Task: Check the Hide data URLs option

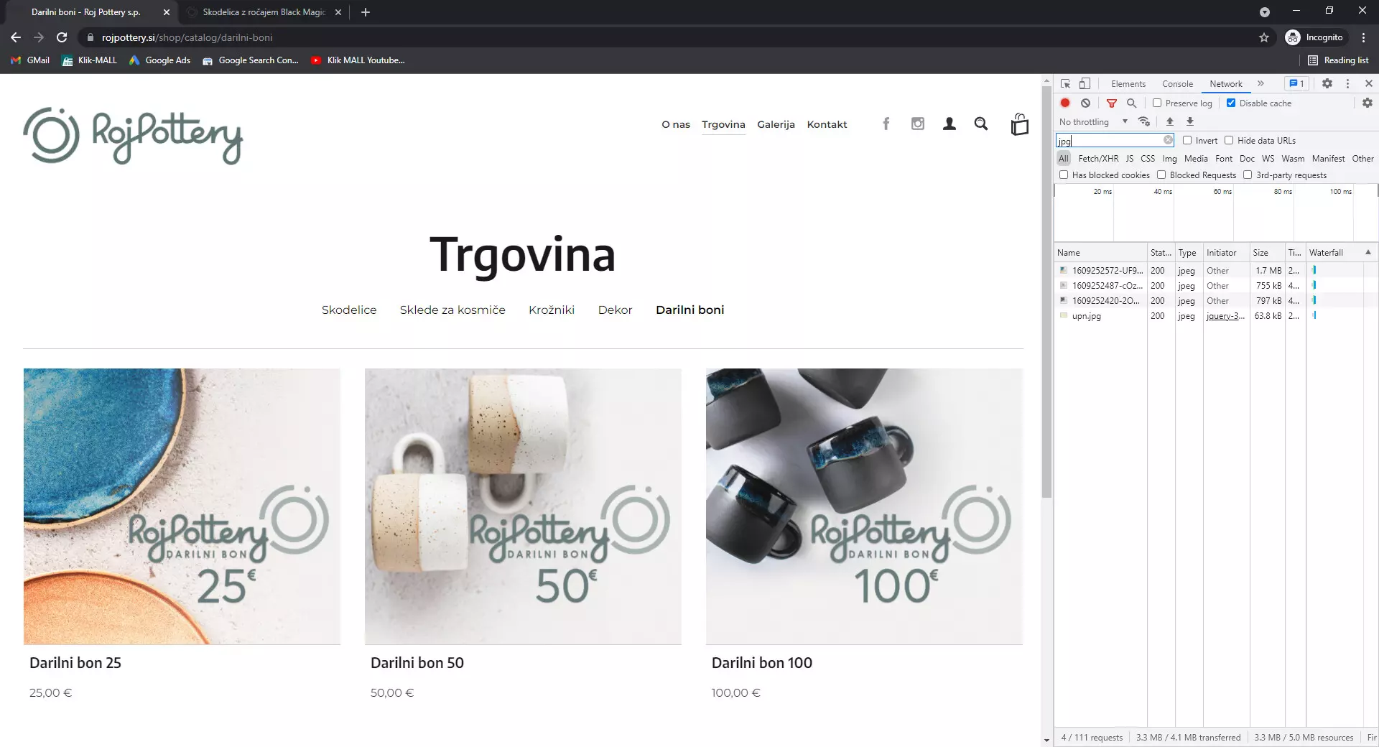Action: coord(1229,141)
